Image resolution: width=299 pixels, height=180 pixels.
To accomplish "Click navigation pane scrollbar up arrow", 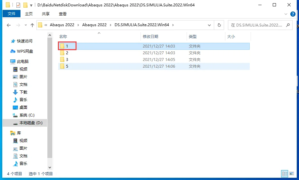I will 50,35.
